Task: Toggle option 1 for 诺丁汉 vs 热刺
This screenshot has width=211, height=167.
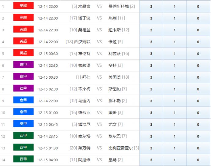Action: pyautogui.click(x=175, y=18)
